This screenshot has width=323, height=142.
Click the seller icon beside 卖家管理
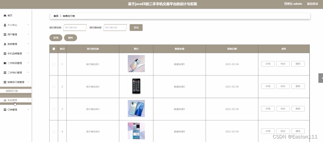coord(5,44)
